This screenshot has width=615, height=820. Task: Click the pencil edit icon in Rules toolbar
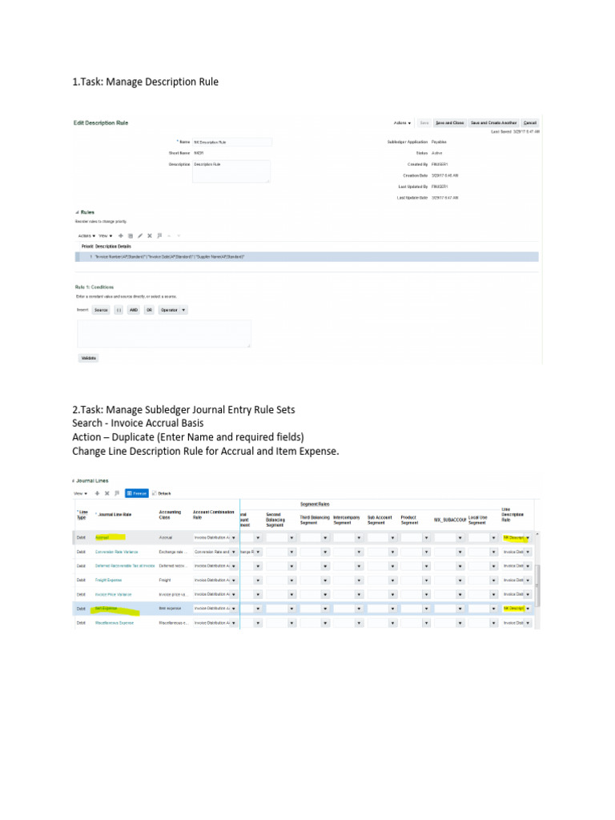pos(140,236)
